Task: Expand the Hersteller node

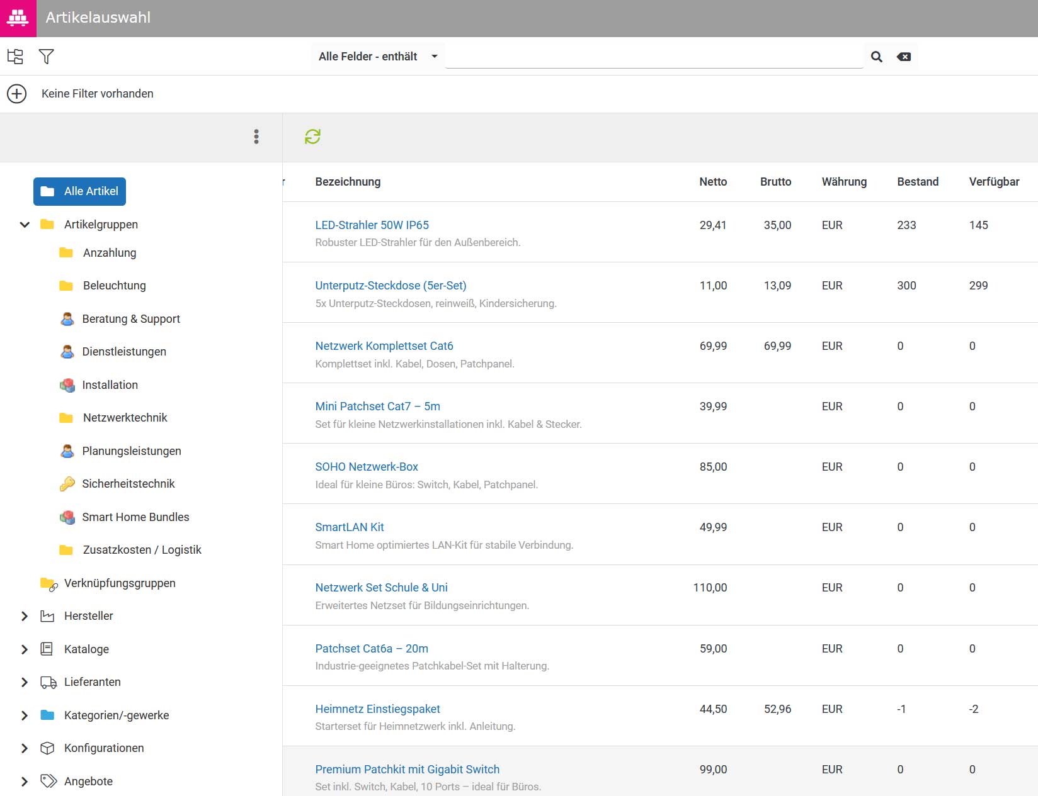Action: pyautogui.click(x=25, y=616)
